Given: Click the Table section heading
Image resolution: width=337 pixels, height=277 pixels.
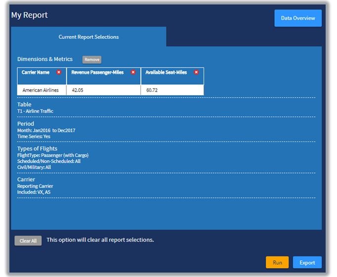Looking at the screenshot, I should 24,104.
